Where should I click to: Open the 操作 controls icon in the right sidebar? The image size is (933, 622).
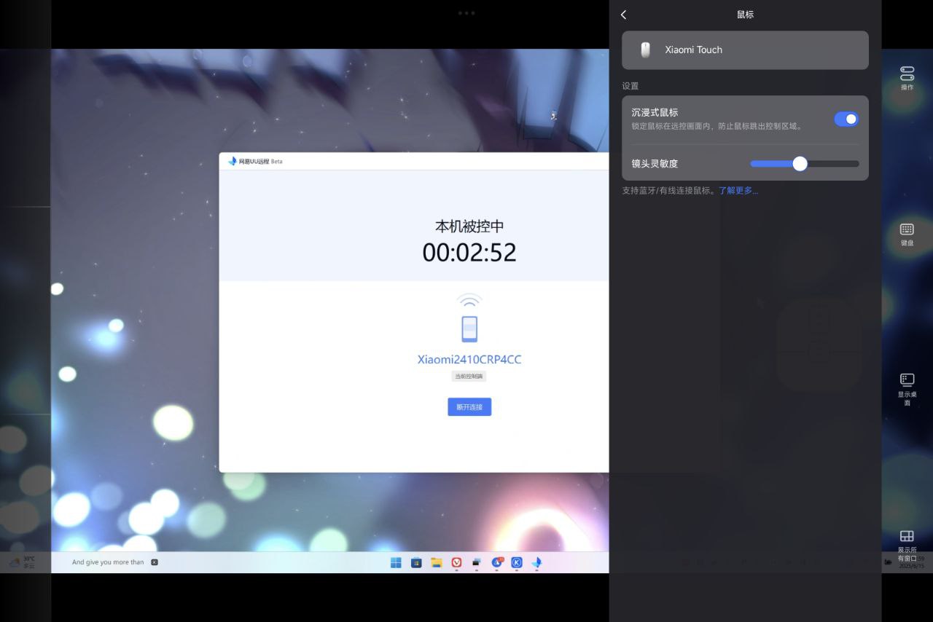907,78
